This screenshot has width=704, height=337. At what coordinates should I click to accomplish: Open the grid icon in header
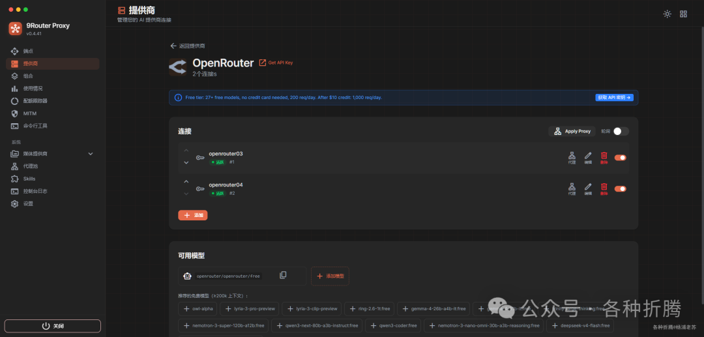pos(683,14)
